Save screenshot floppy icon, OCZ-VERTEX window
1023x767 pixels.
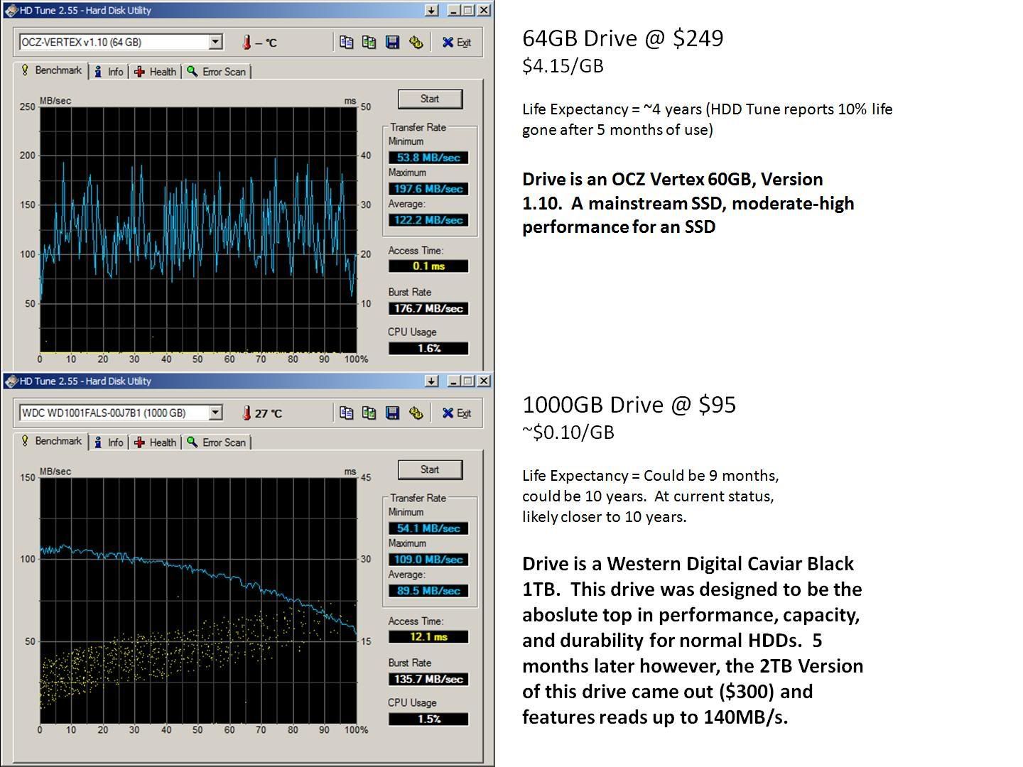click(392, 43)
